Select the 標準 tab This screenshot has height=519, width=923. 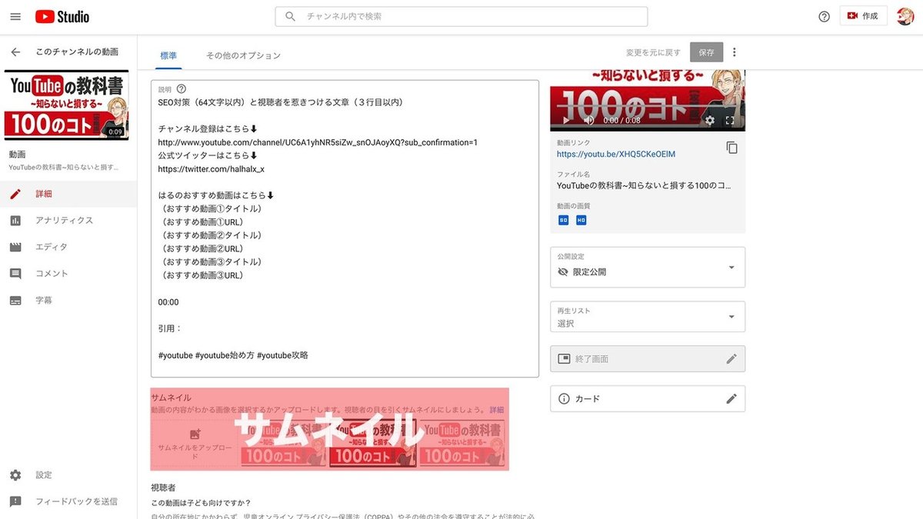tap(168, 55)
